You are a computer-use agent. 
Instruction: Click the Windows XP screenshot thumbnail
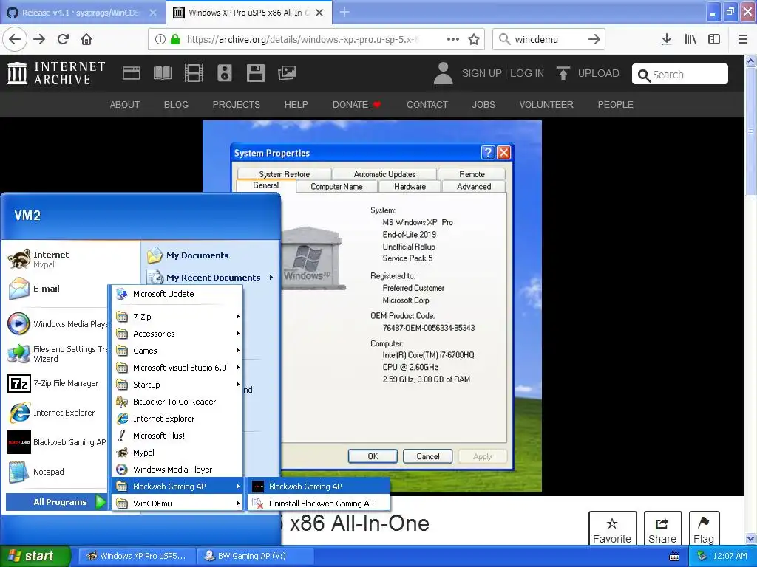pyautogui.click(x=372, y=306)
